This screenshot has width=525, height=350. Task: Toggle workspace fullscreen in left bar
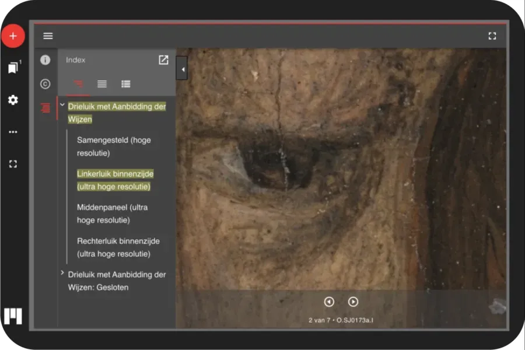click(x=13, y=164)
